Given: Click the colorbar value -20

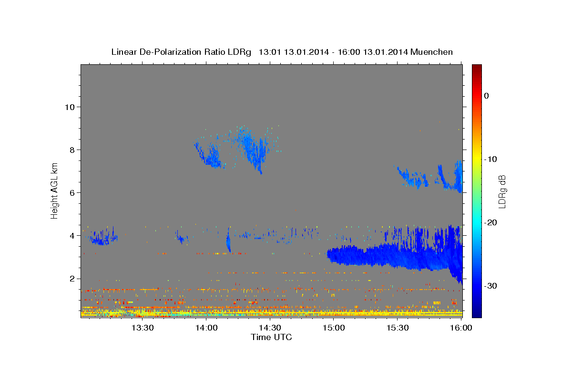Looking at the screenshot, I should pos(490,222).
